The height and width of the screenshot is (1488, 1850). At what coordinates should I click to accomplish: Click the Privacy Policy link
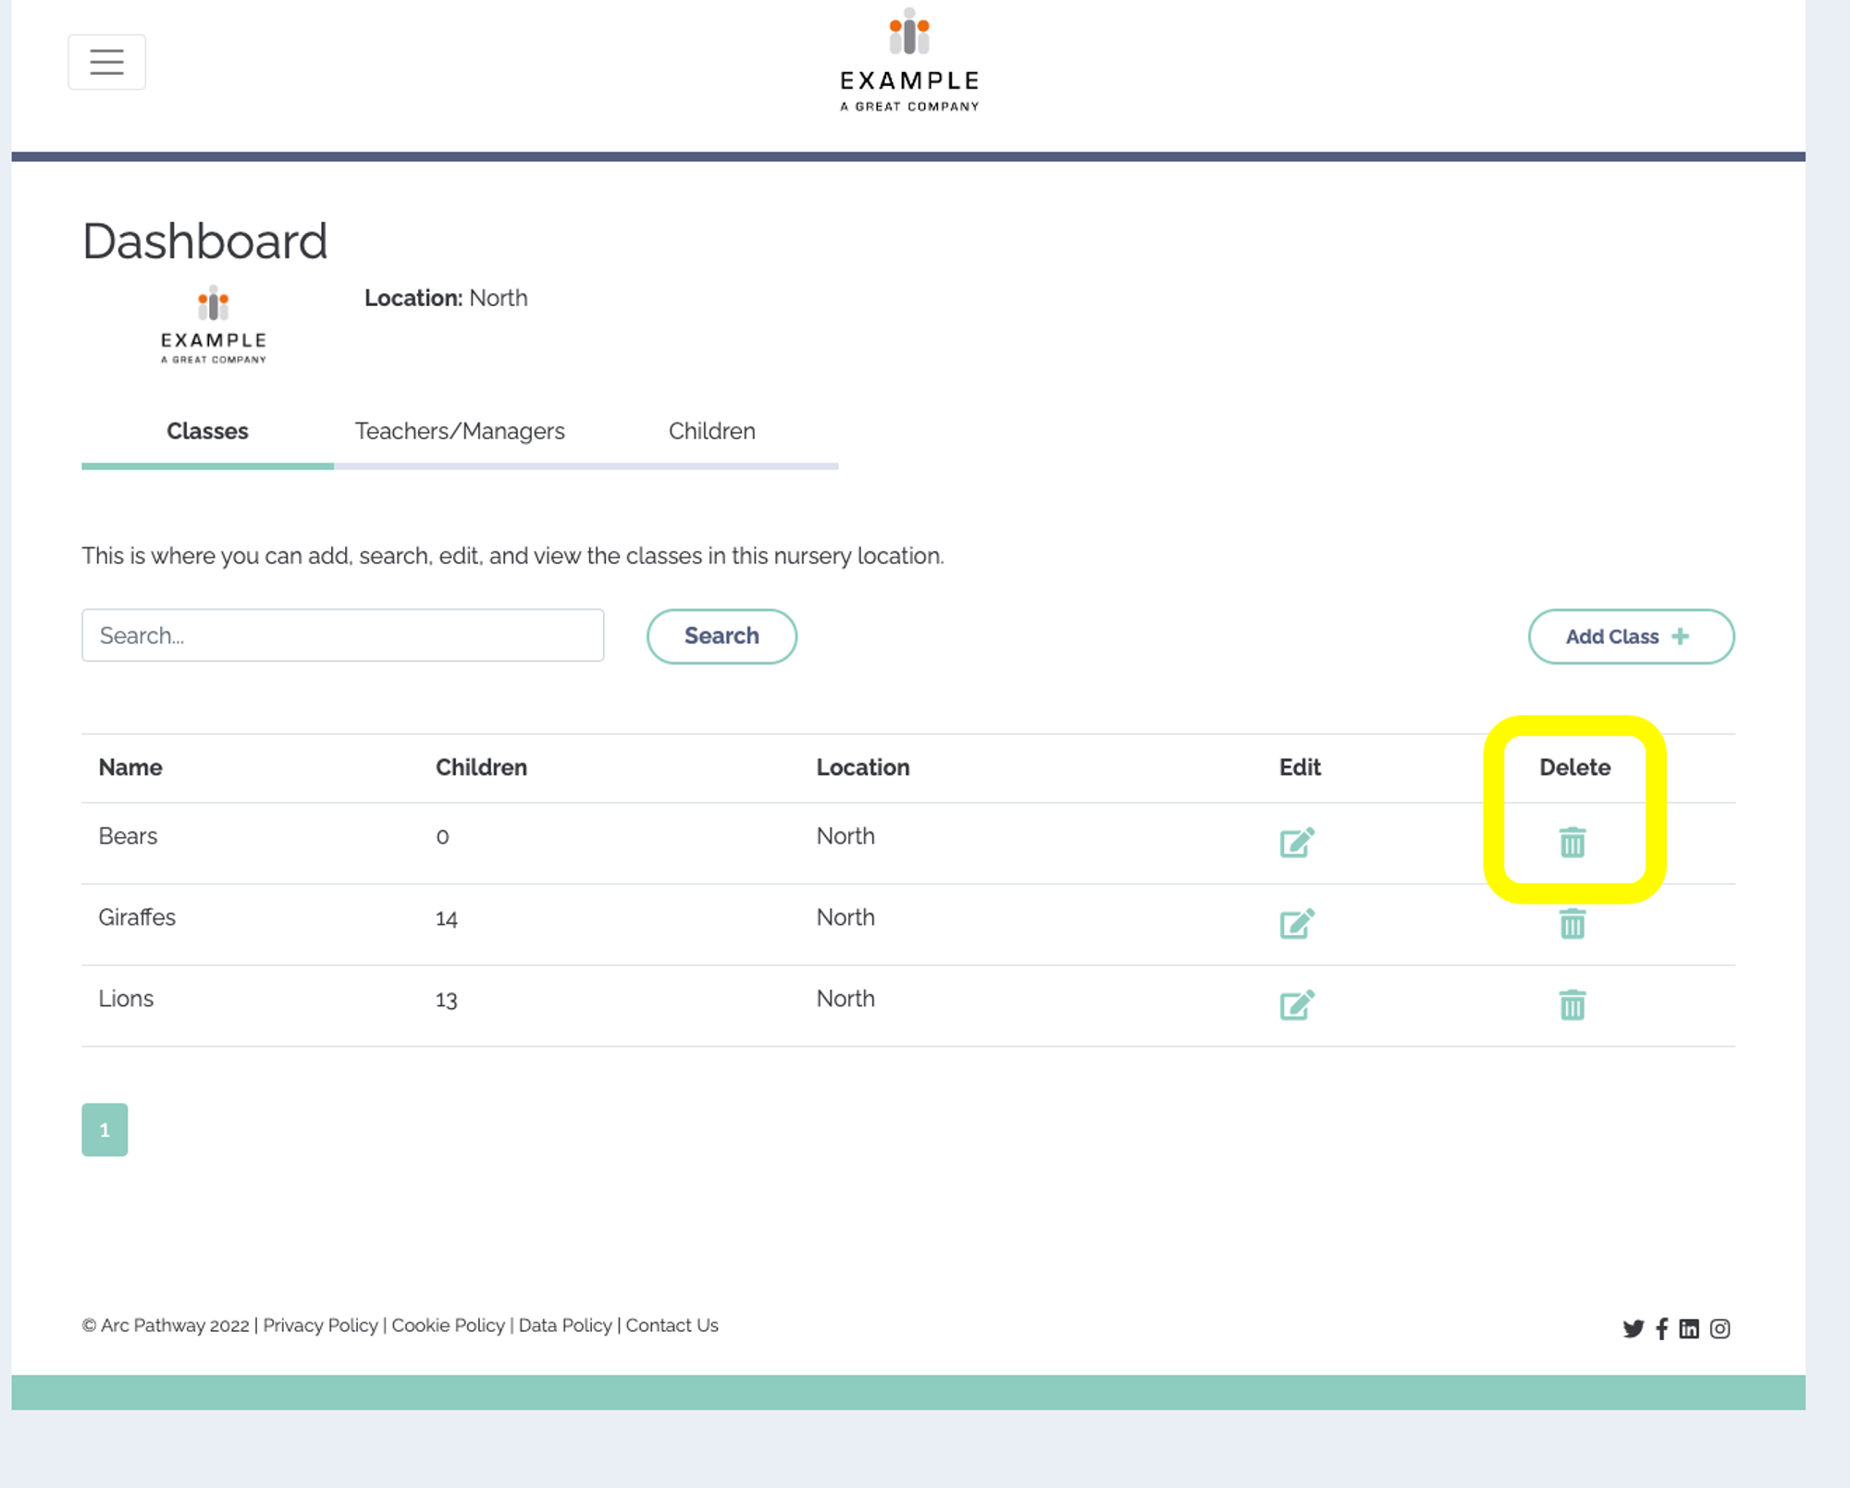[319, 1325]
